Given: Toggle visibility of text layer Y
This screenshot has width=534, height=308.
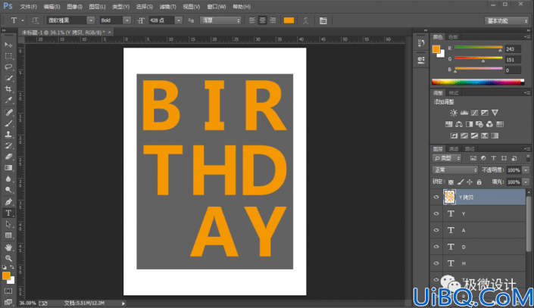Looking at the screenshot, I should tap(436, 213).
